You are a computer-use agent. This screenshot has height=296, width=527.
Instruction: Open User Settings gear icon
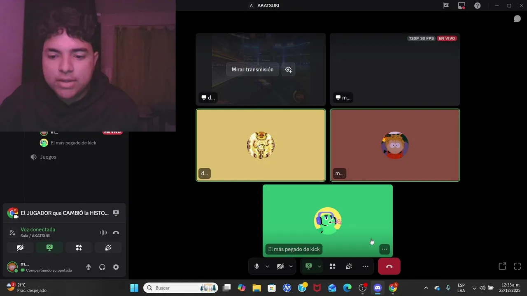116,267
